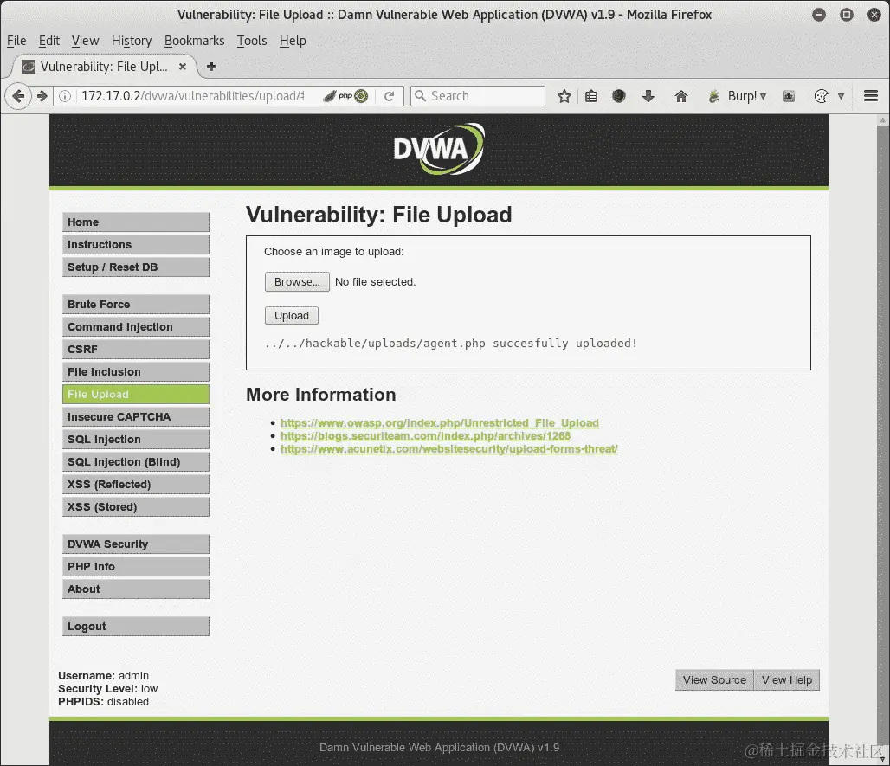Open the About page

click(x=136, y=589)
